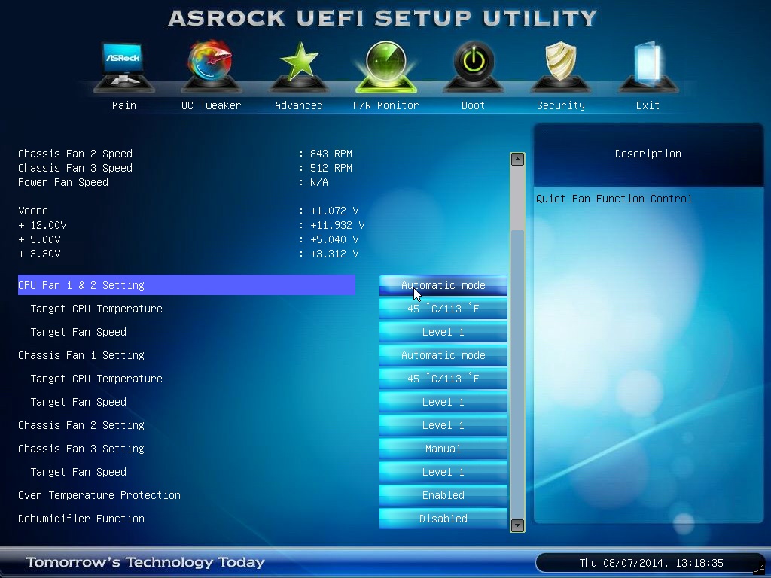Change CPU fan Target CPU Temperature value

point(443,309)
